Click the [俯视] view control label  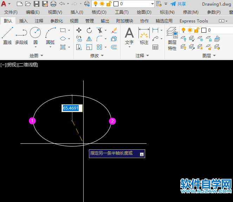pos(12,65)
